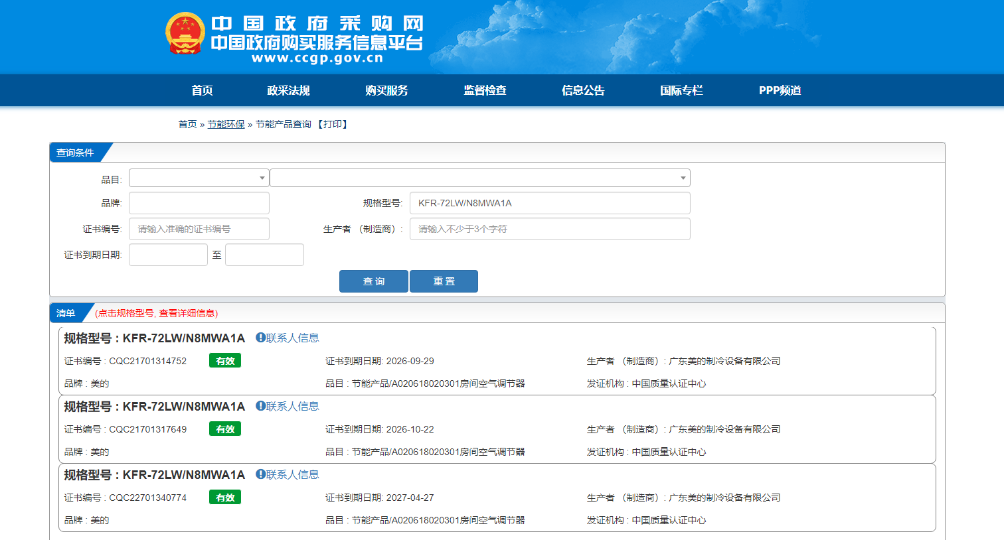Viewport: 1004px width, 540px height.
Task: Click expiry date text 2026-09-29
Action: pyautogui.click(x=410, y=361)
